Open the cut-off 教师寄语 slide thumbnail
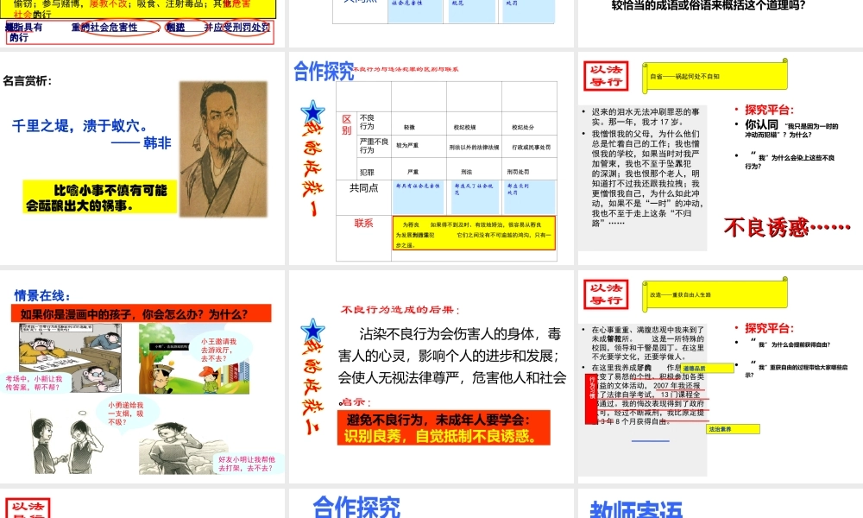 click(721, 503)
